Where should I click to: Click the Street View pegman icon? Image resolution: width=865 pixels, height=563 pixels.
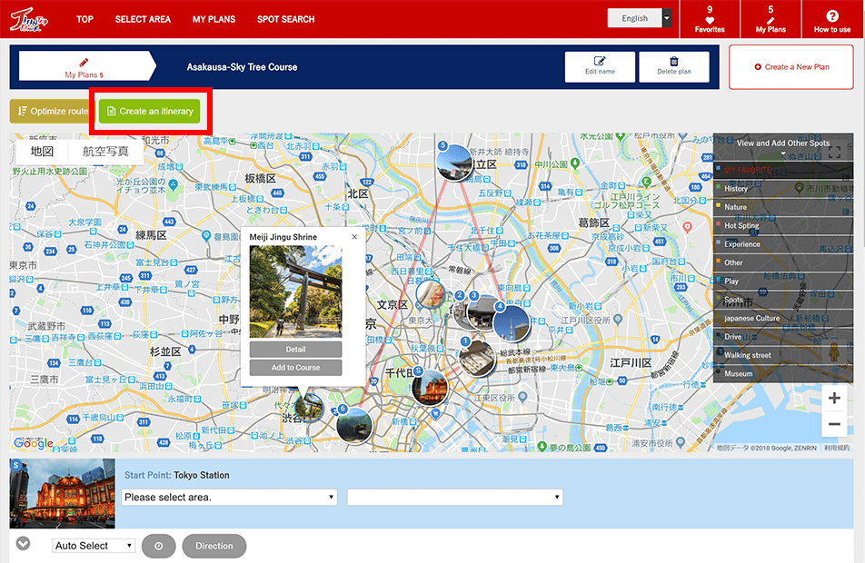tap(833, 352)
